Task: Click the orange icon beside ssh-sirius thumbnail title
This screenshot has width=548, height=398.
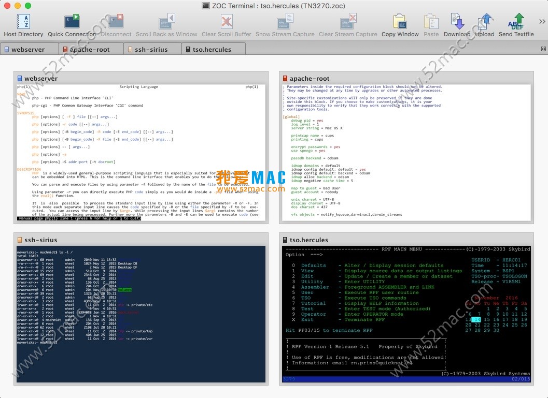Action: pyautogui.click(x=20, y=240)
